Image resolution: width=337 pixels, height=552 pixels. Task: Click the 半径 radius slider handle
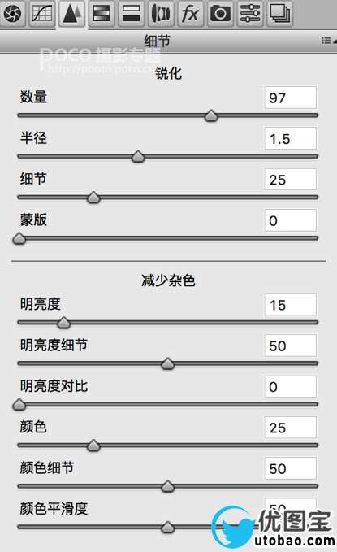[x=138, y=156]
